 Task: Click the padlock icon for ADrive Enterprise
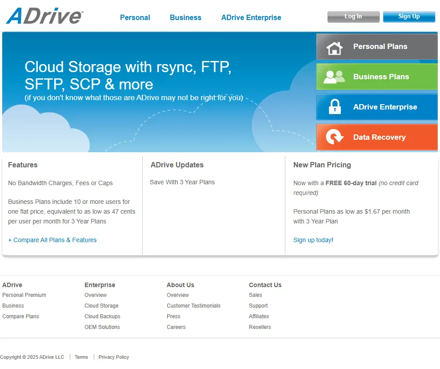tap(335, 107)
